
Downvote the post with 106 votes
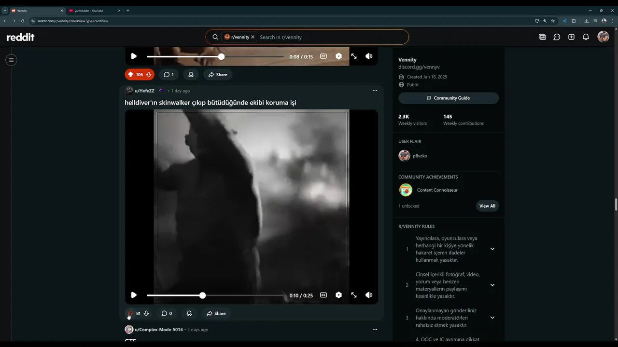(x=149, y=75)
